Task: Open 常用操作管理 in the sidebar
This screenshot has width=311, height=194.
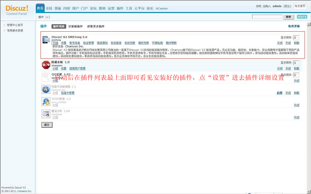Action: pos(15,31)
